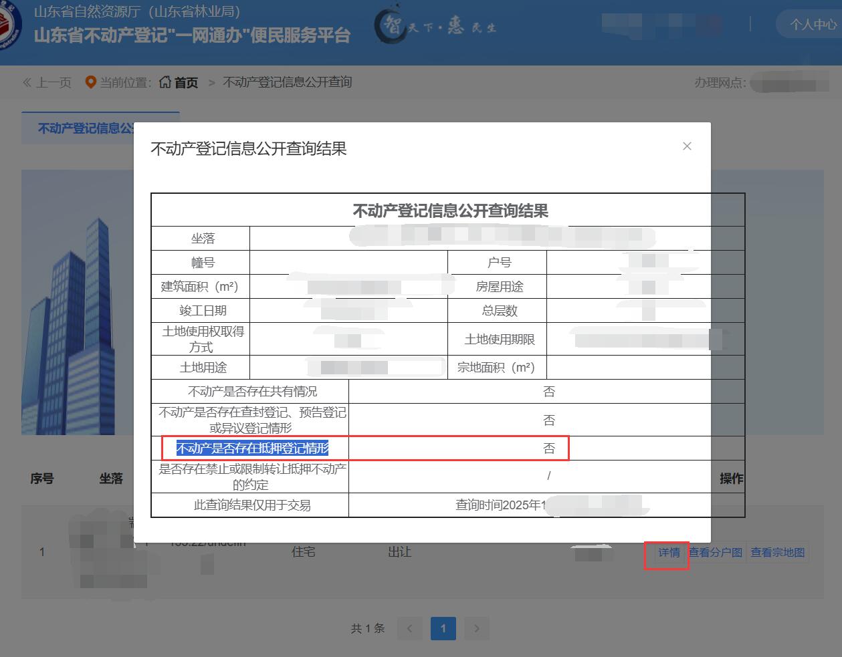Click the highlighted 不动产是否存在抵押登记情形 text
This screenshot has width=842, height=657.
point(252,448)
